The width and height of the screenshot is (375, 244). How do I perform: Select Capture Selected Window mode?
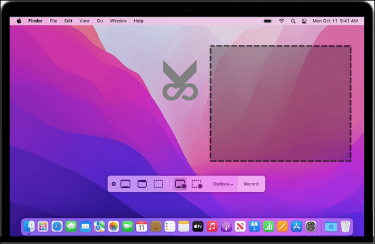pyautogui.click(x=142, y=184)
